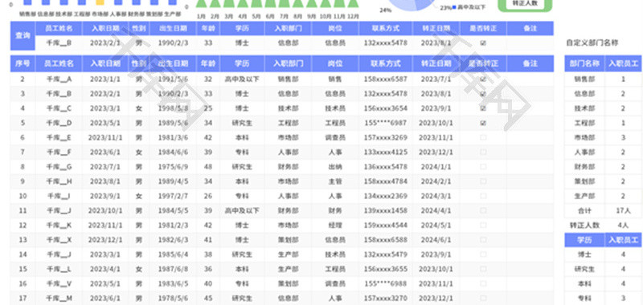Image resolution: width=643 pixels, height=305 pixels.
Task: Select the 合计 cell in the side table
Action: [584, 211]
